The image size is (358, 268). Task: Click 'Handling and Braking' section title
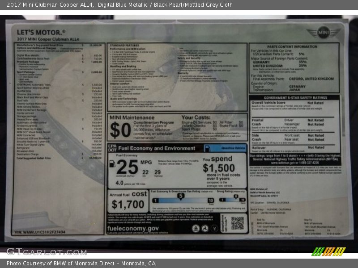[x=123, y=66]
